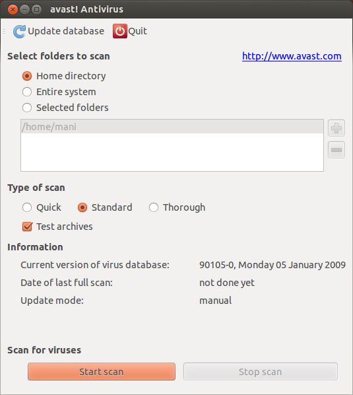Image resolution: width=353 pixels, height=395 pixels.
Task: Click the Stop scan button
Action: point(261,372)
